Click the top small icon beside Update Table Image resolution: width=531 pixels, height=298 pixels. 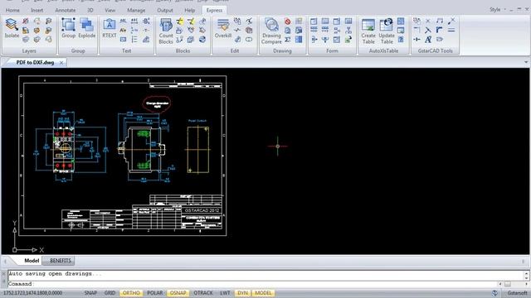[401, 22]
